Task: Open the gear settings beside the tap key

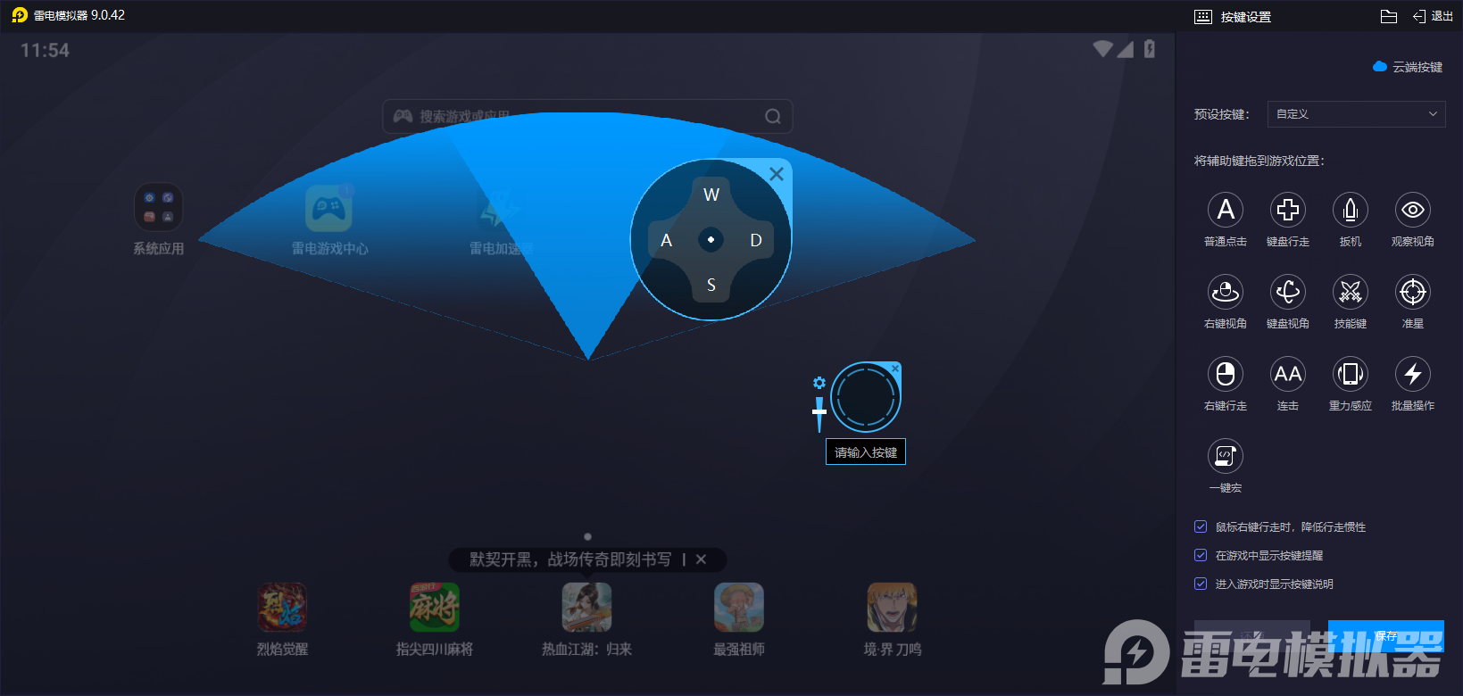Action: [819, 383]
